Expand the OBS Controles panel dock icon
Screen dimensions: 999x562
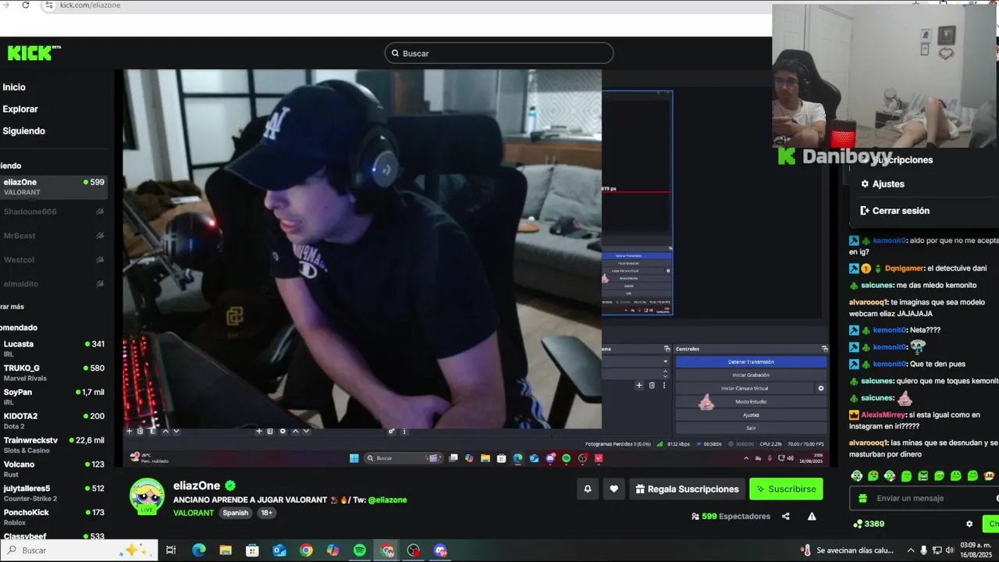pos(825,349)
